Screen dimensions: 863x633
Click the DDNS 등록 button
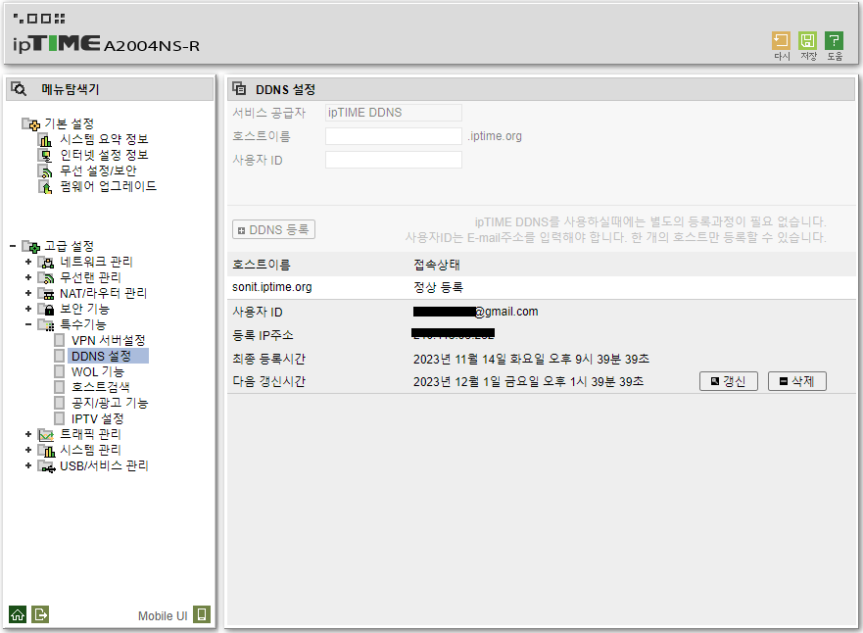point(273,229)
